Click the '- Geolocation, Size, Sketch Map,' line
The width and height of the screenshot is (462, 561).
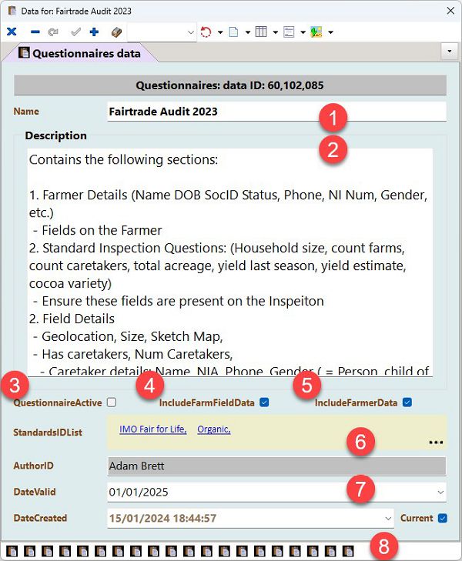tap(128, 336)
